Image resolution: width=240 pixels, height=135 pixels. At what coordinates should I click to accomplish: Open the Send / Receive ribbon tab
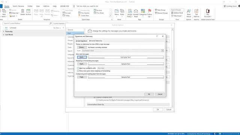pyautogui.click(x=18, y=6)
